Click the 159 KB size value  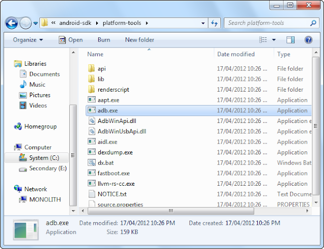click(x=129, y=232)
